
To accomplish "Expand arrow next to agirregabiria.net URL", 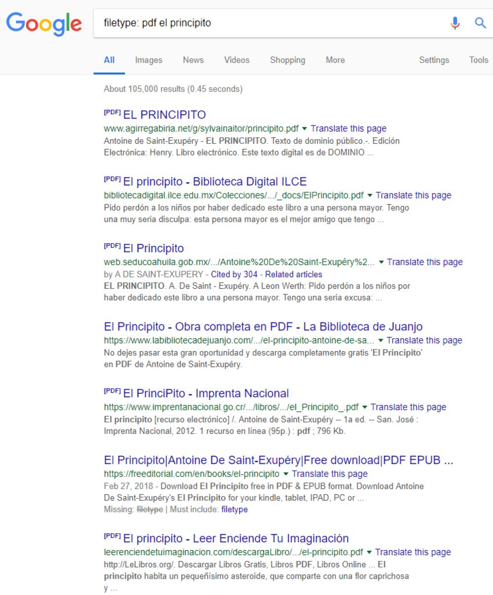I will coord(304,128).
